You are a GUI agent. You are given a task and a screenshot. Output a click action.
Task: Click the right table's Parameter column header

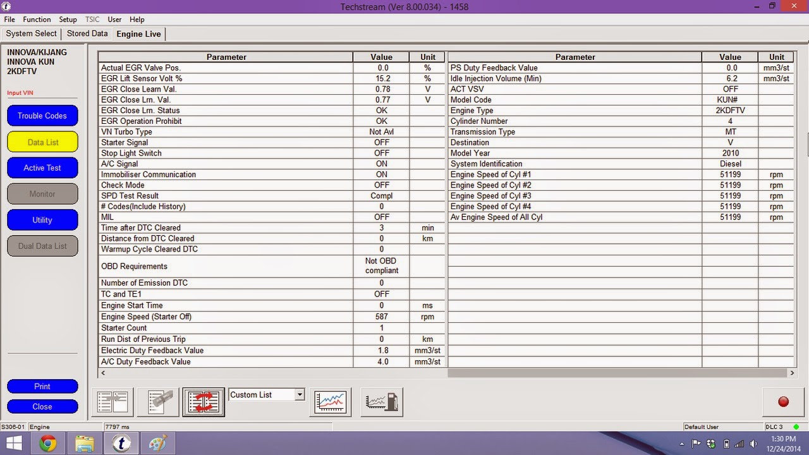pyautogui.click(x=575, y=57)
